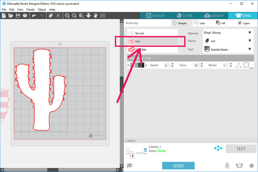Save the project with the floppy disk icon
The height and width of the screenshot is (172, 258).
pyautogui.click(x=18, y=15)
